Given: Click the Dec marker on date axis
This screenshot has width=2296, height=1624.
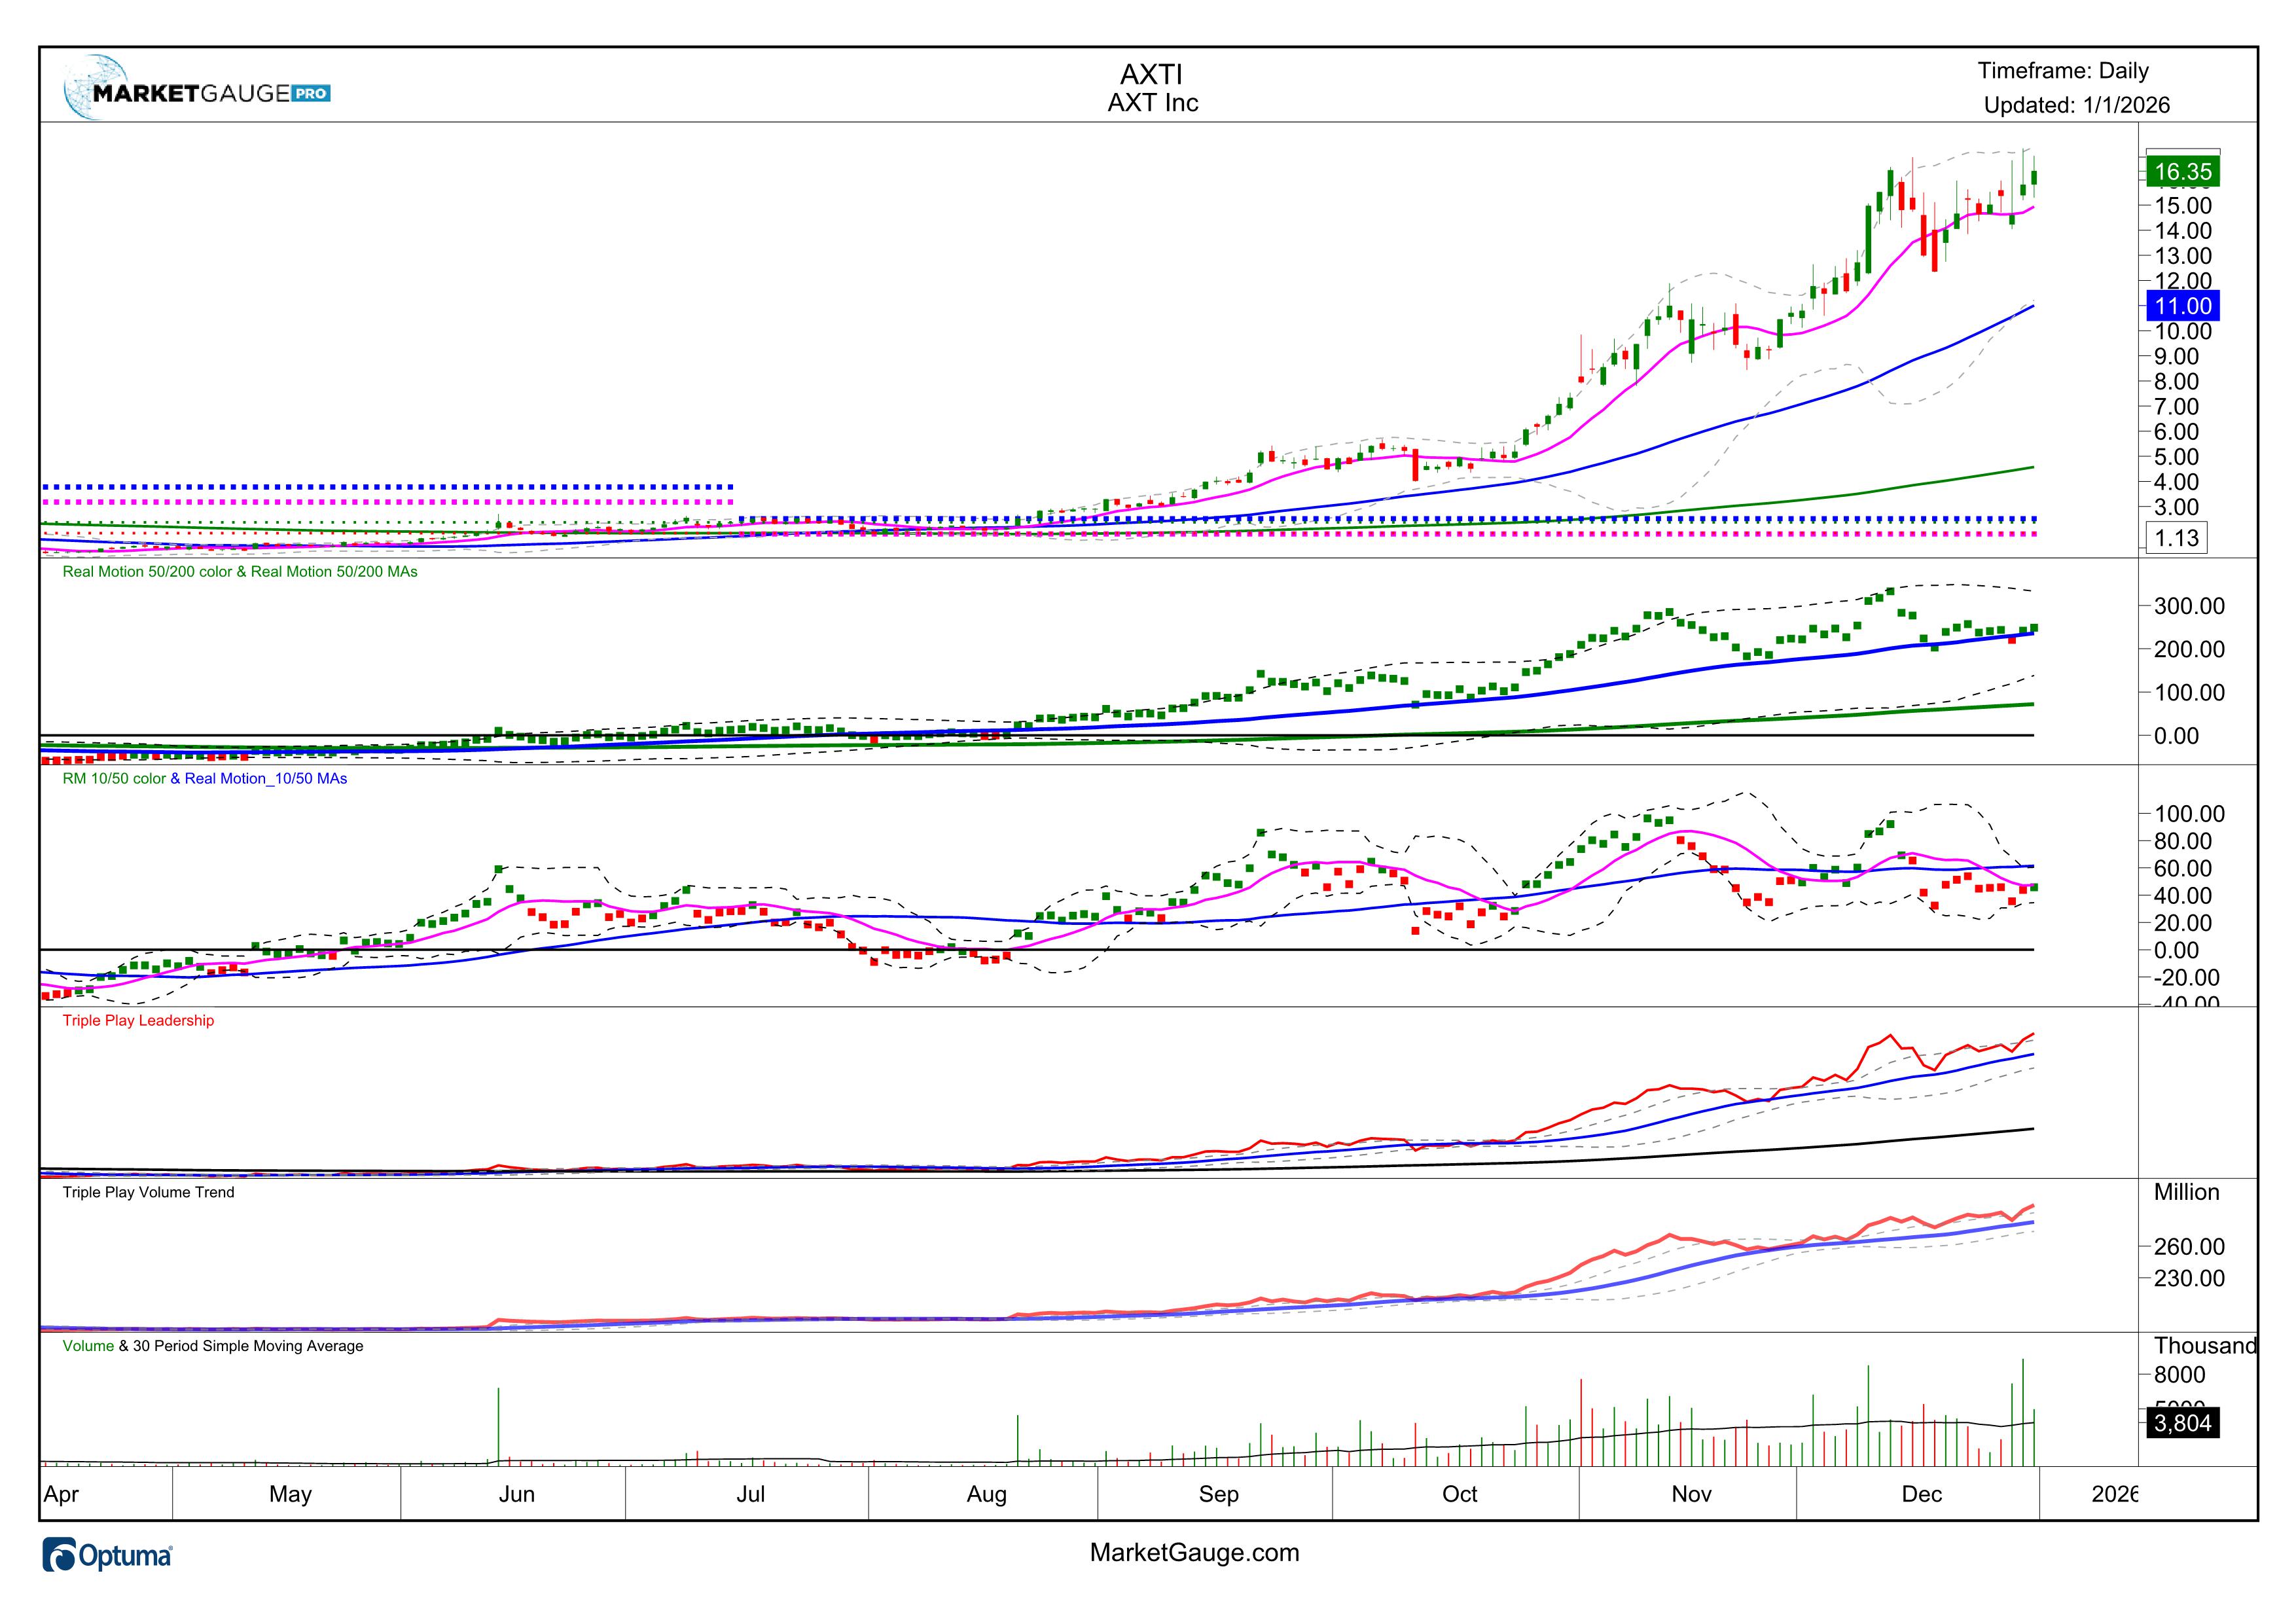Looking at the screenshot, I should click(x=1921, y=1494).
